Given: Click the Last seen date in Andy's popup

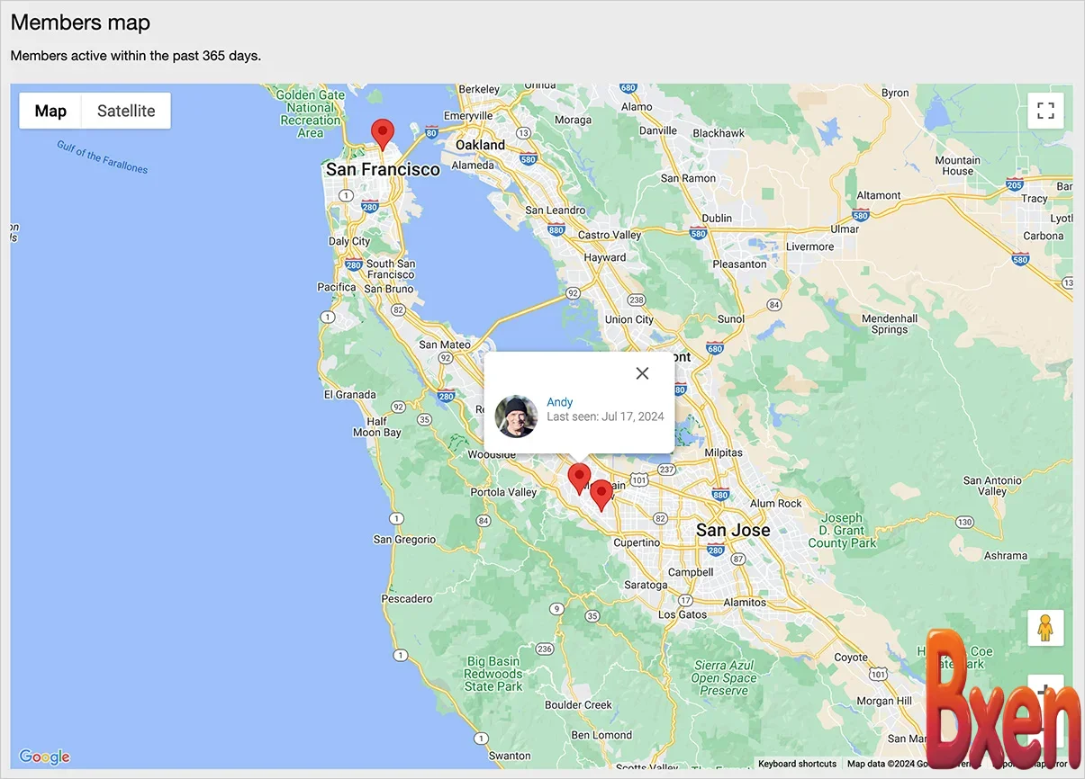Looking at the screenshot, I should point(606,416).
